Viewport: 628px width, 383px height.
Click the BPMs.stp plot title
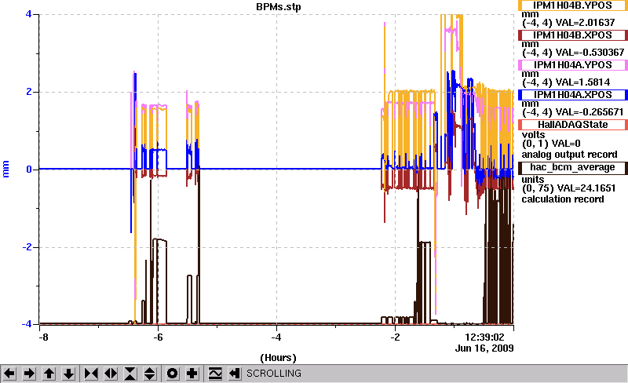[x=279, y=7]
